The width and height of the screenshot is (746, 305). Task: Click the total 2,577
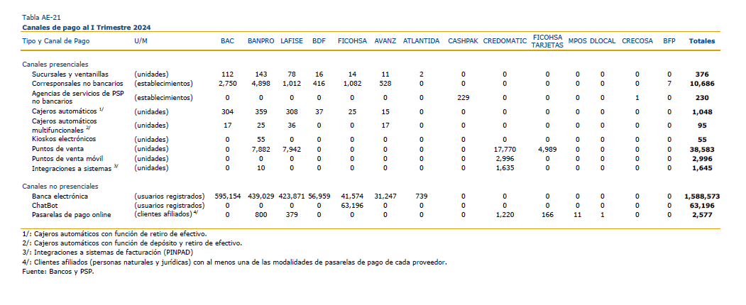(702, 215)
